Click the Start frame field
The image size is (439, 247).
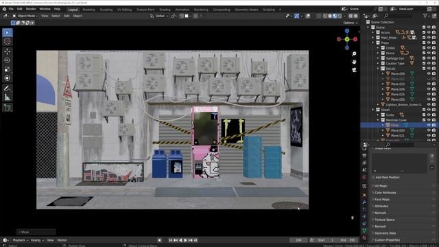tap(327, 240)
